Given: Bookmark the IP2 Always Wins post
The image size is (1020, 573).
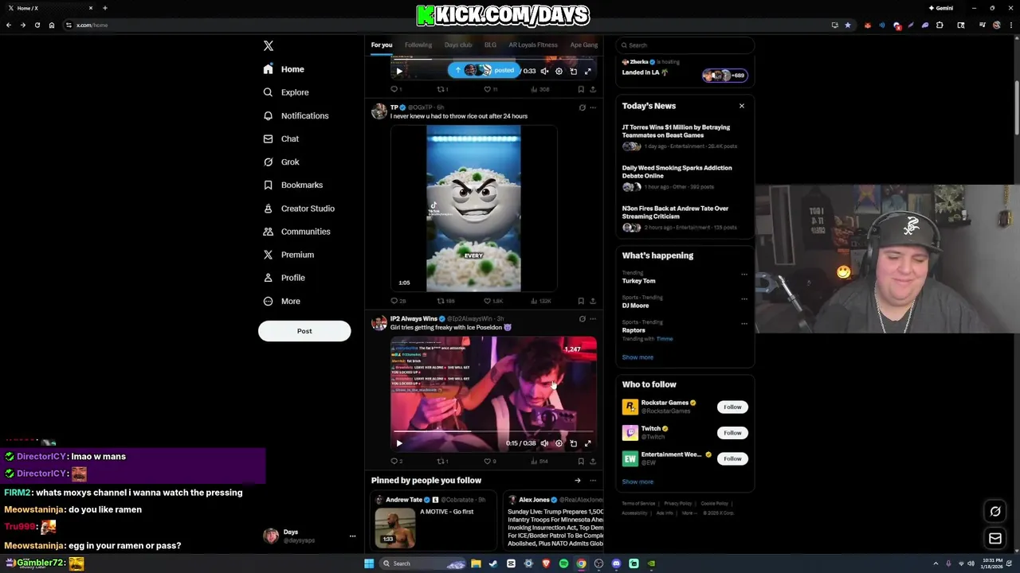Looking at the screenshot, I should point(581,461).
